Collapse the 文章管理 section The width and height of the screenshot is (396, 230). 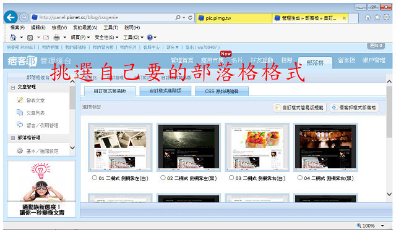coord(12,88)
